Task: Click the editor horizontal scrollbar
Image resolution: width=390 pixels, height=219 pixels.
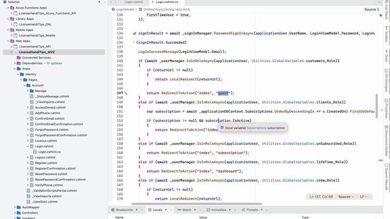Action: 196,204
